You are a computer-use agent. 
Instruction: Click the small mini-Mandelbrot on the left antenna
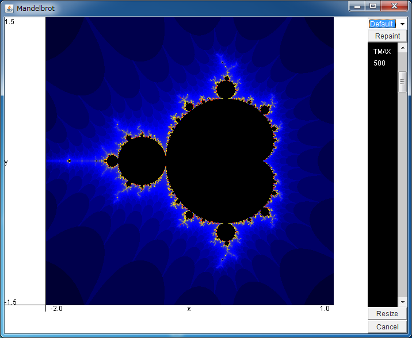(69, 161)
